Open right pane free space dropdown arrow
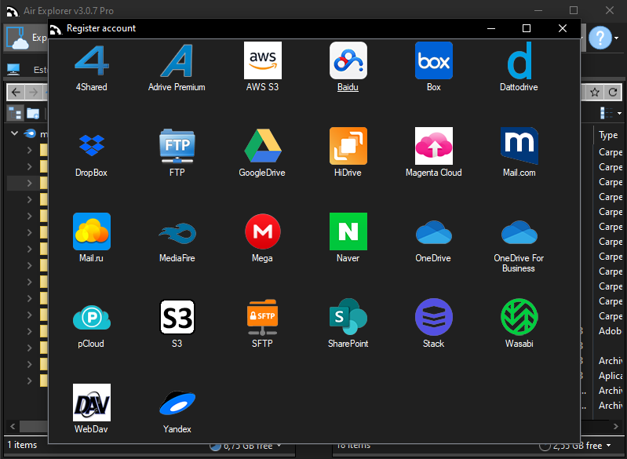Image resolution: width=627 pixels, height=459 pixels. 609,446
